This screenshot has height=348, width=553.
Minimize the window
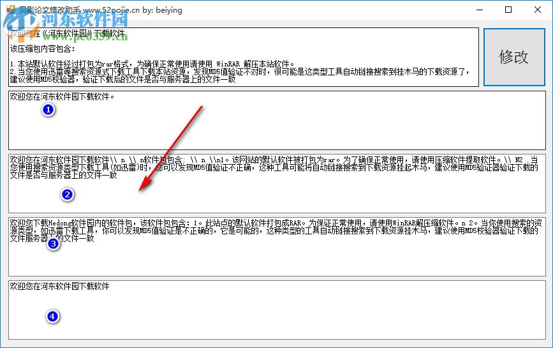click(480, 10)
